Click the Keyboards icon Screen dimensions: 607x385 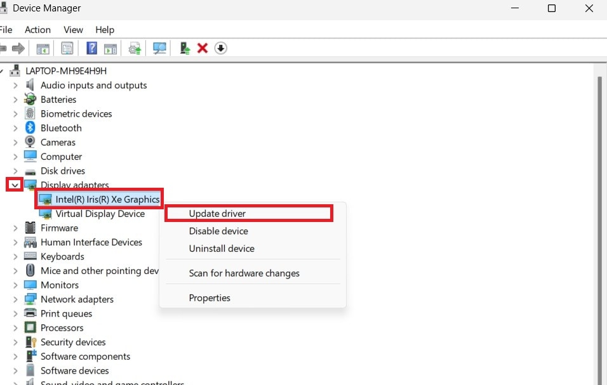click(30, 256)
